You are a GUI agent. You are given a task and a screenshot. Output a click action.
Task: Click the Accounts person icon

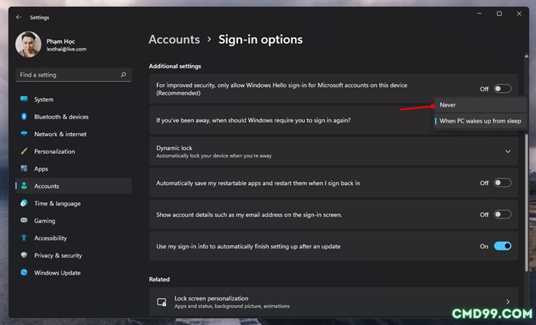[x=24, y=186]
